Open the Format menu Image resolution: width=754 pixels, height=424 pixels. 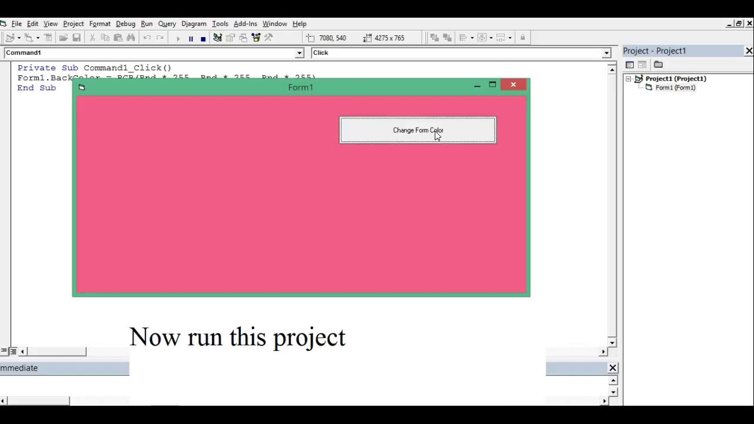[100, 24]
